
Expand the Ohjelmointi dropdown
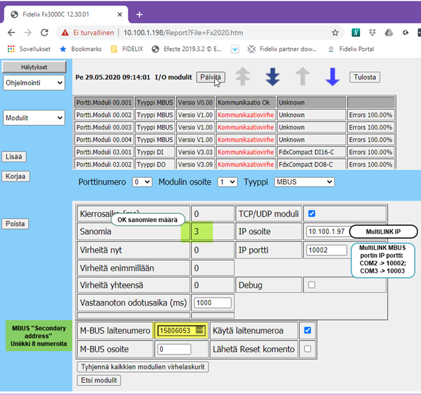coord(34,83)
